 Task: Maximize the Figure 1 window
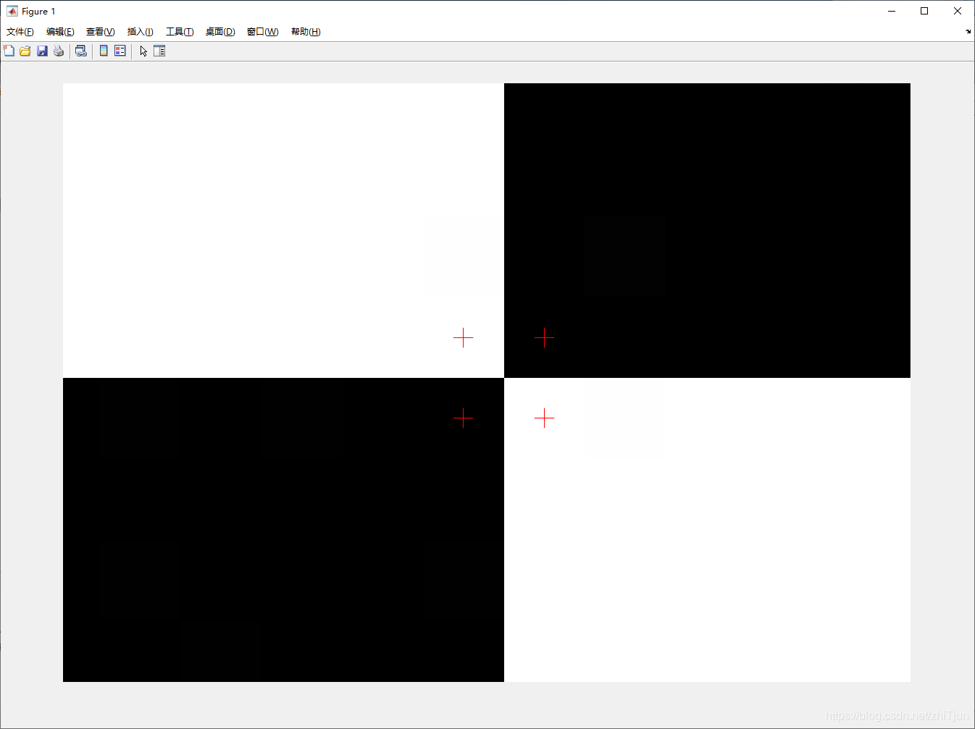tap(924, 11)
